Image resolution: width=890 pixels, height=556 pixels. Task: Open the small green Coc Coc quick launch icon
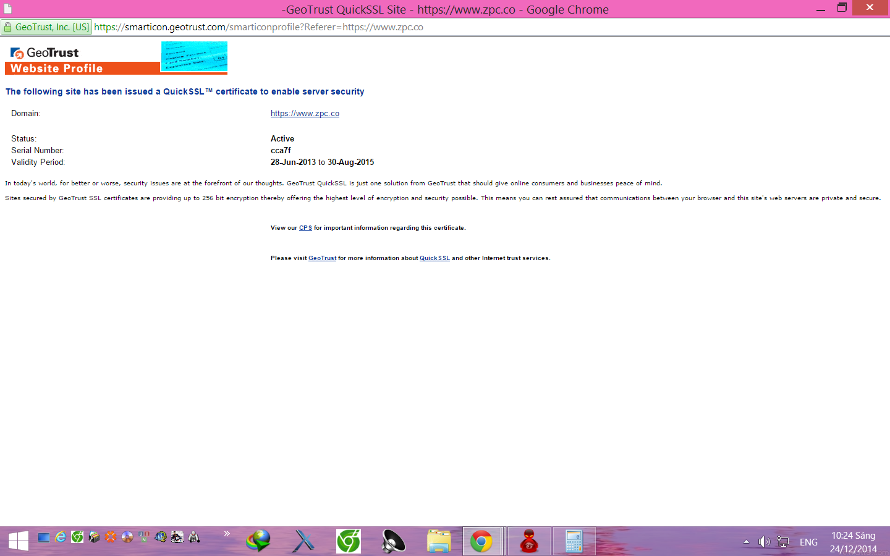point(77,537)
